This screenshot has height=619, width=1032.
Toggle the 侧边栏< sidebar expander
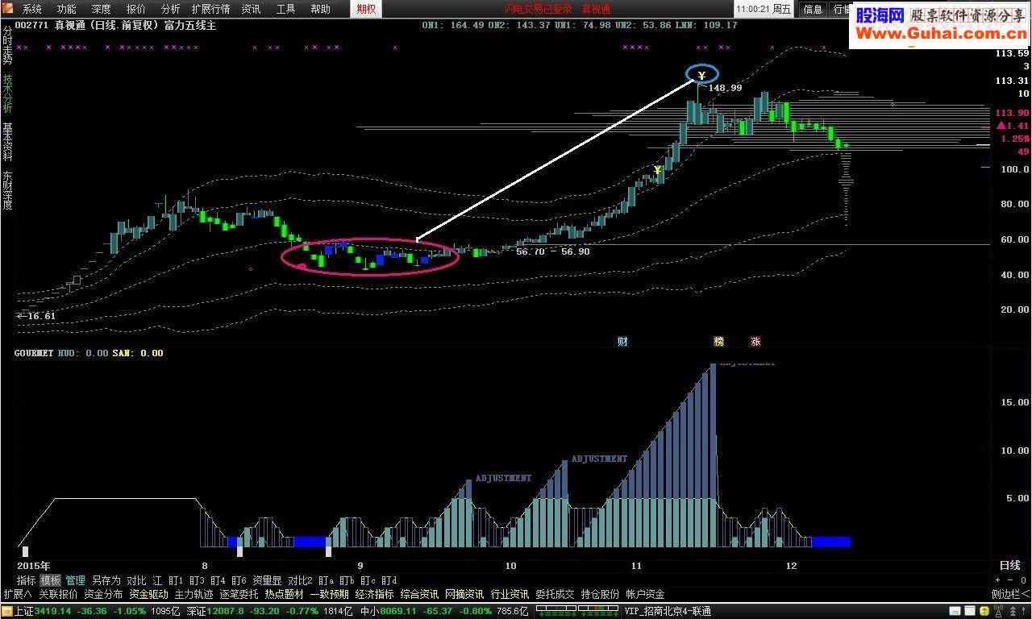coord(1011,594)
